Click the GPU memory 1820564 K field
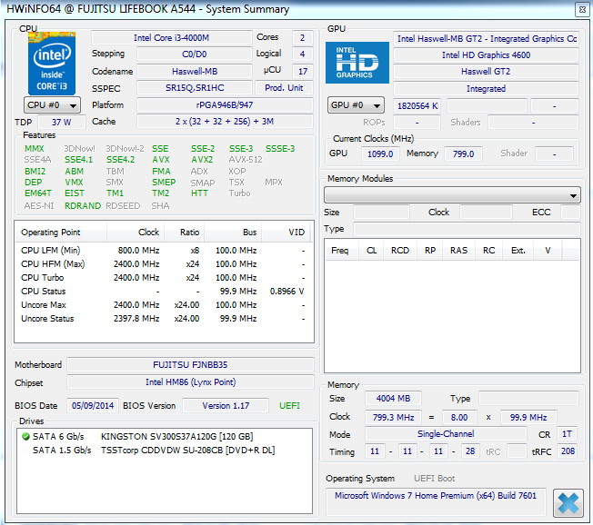 417,106
